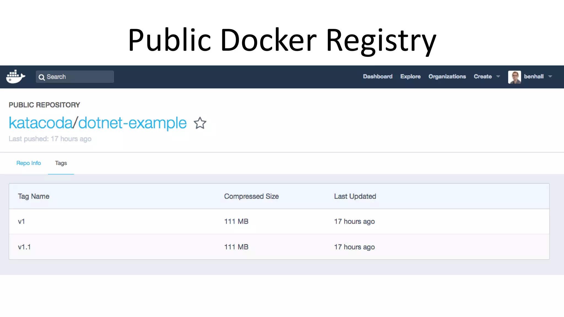Click the Last pushed: 17 hours ago text
The image size is (564, 317).
coord(50,139)
